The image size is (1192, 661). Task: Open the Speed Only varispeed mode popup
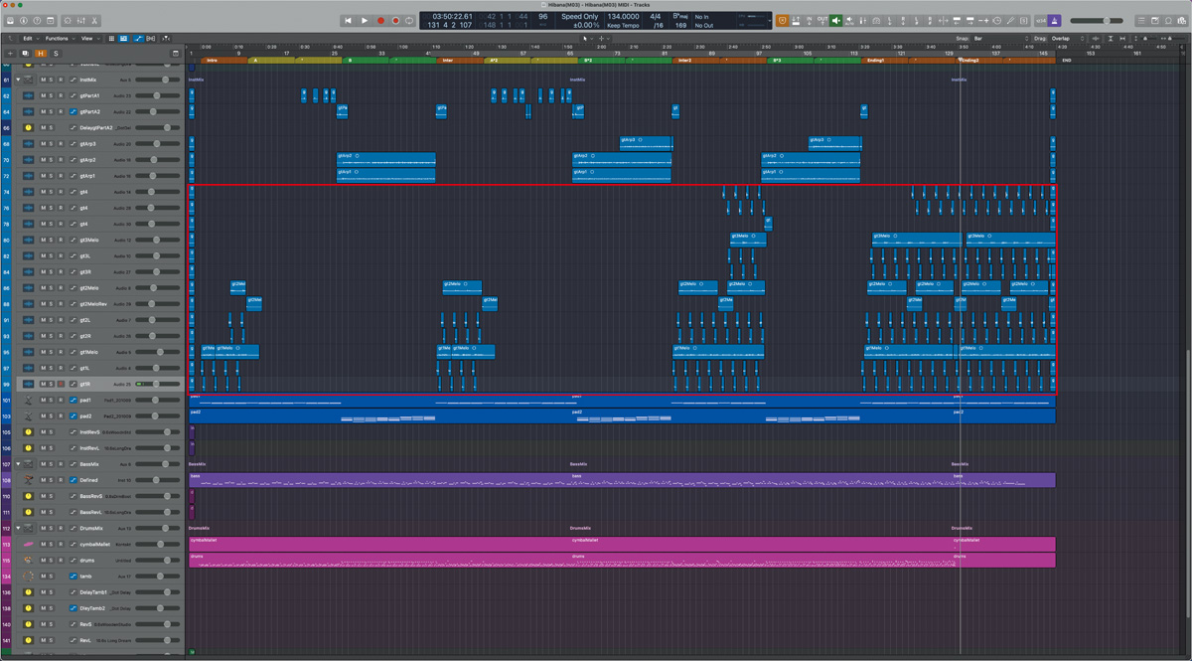point(580,16)
